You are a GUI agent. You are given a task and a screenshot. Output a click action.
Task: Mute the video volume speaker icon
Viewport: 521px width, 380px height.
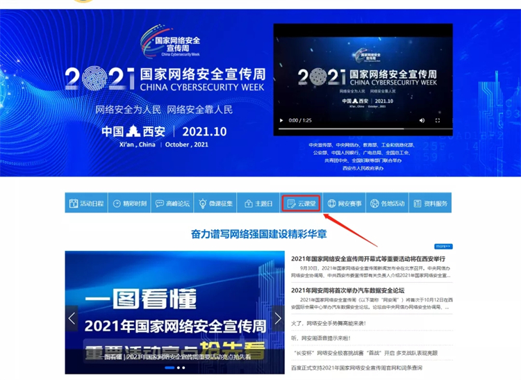(x=422, y=120)
